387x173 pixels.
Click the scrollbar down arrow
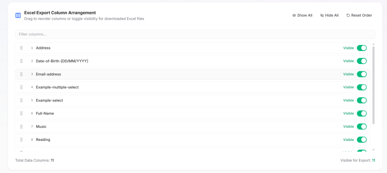(373, 150)
